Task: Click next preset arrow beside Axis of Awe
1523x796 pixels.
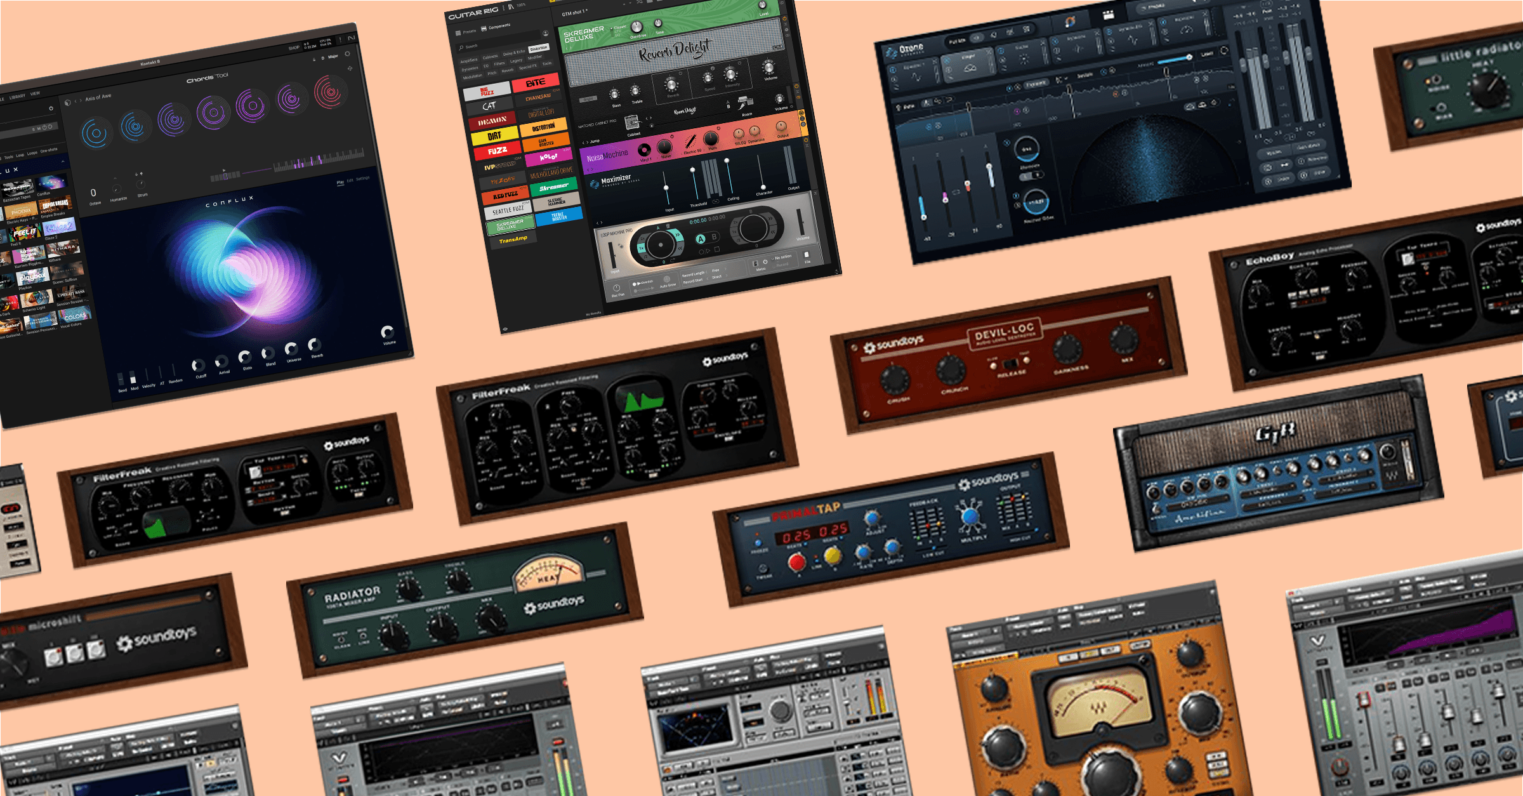Action: coord(81,100)
